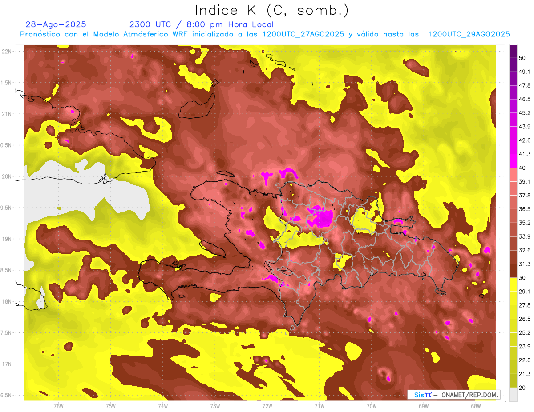Click the "26.5" color bar label
The width and height of the screenshot is (534, 412).
pos(524,319)
